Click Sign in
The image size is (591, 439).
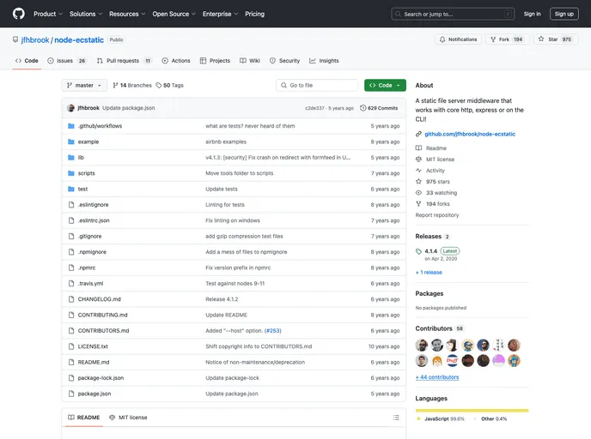(x=532, y=14)
